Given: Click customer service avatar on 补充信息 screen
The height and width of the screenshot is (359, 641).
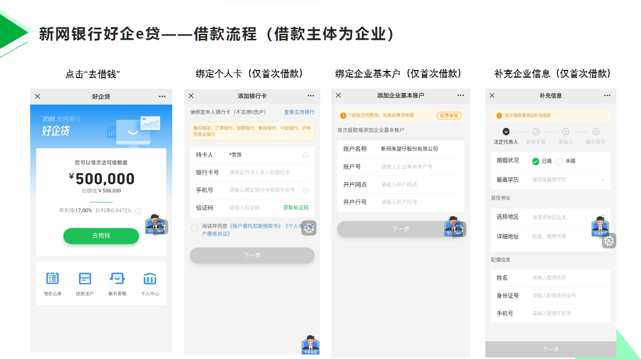Looking at the screenshot, I should tap(600, 227).
